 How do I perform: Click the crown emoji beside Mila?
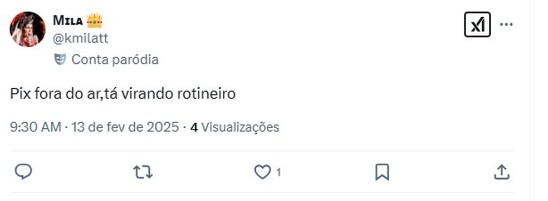[94, 21]
